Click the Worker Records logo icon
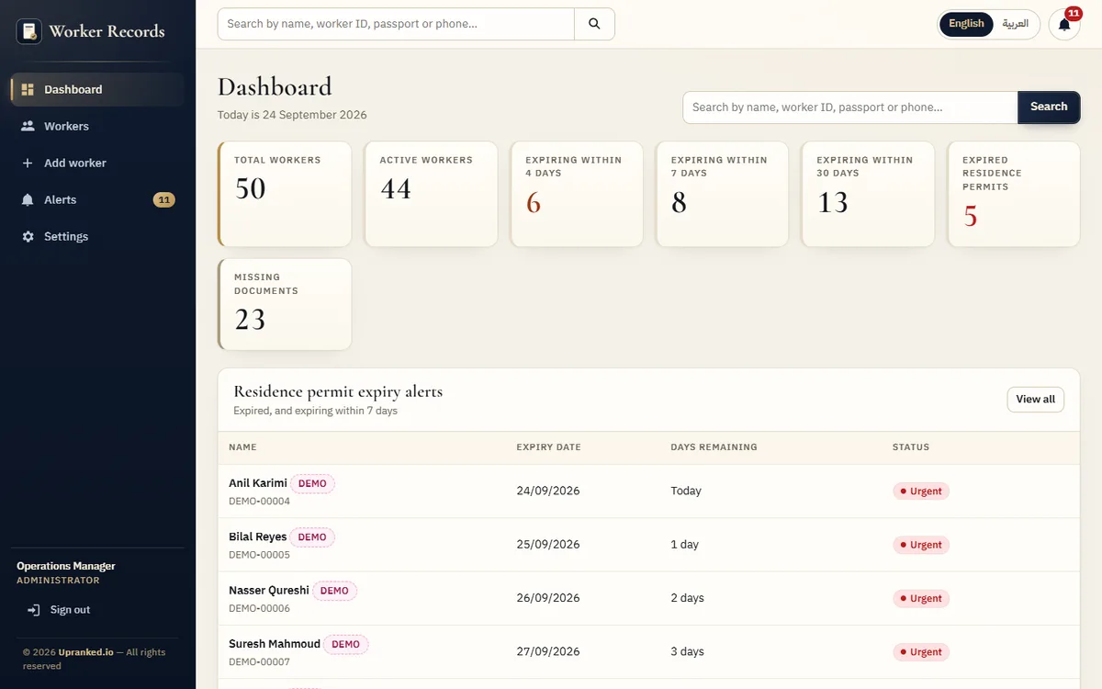Screen dimensions: 1102x689 point(29,31)
